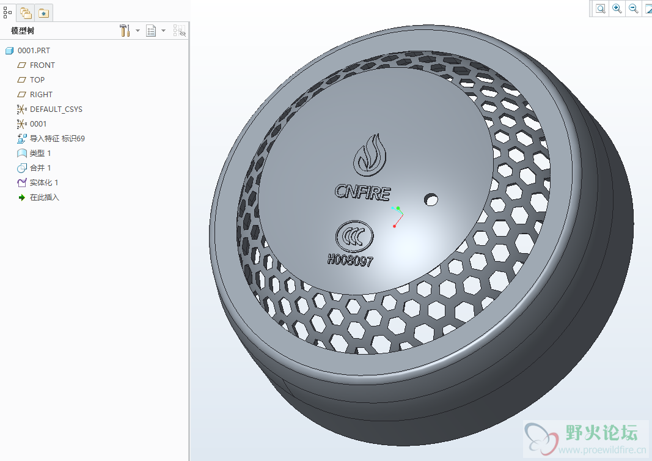This screenshot has height=461, width=652.
Task: Click the 类型 1 surface icon
Action: [21, 153]
